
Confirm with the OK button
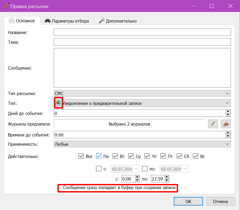pos(188,201)
